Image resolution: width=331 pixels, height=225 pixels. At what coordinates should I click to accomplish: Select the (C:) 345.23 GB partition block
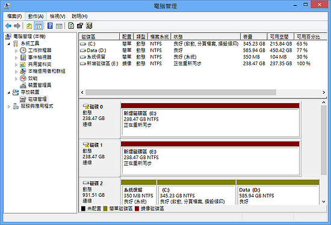click(196, 192)
